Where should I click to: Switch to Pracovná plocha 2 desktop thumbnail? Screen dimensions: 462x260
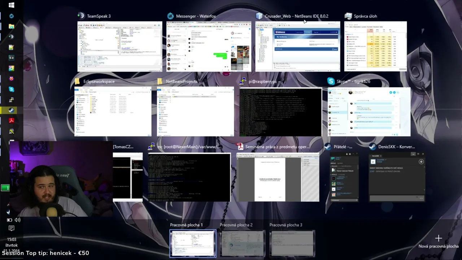tap(243, 244)
